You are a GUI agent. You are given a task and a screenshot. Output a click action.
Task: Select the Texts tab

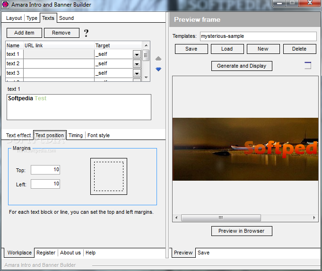(x=48, y=18)
